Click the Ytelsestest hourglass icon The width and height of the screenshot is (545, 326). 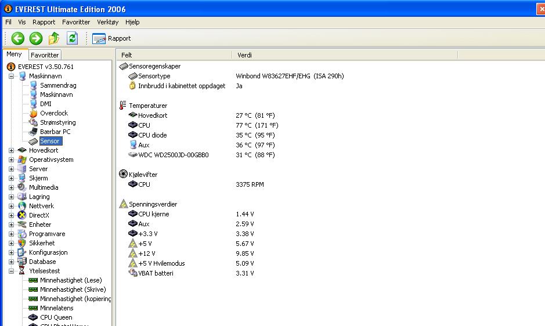22,271
